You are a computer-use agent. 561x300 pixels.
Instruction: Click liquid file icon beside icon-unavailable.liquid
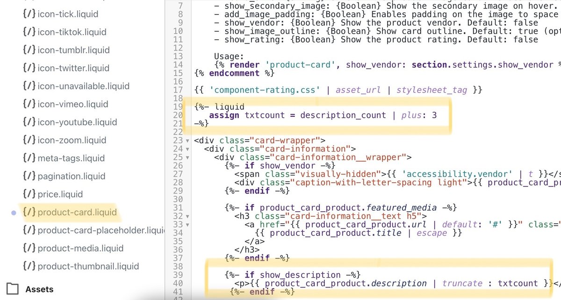[29, 86]
